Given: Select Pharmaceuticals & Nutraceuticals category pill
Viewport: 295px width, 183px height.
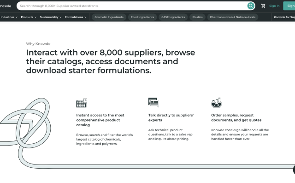Looking at the screenshot, I should pos(232,17).
